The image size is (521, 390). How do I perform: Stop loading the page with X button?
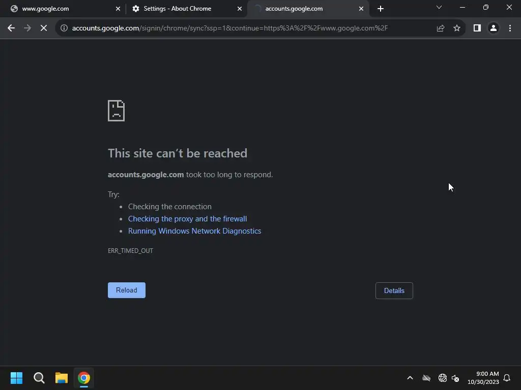pyautogui.click(x=44, y=28)
